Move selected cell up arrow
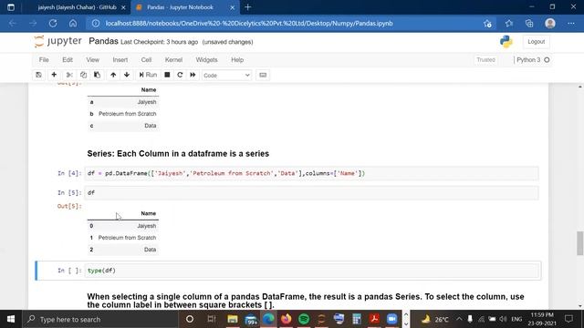Image resolution: width=584 pixels, height=328 pixels. 113,75
